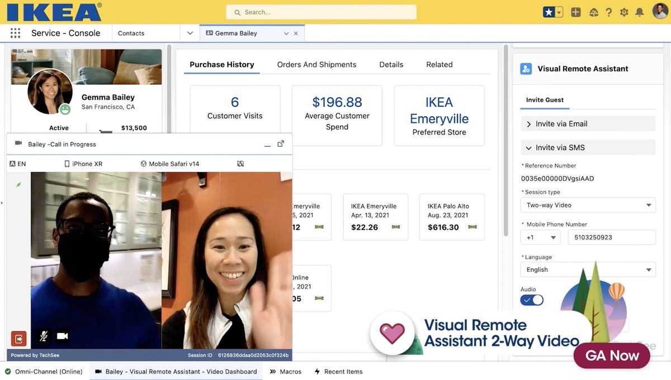Image resolution: width=671 pixels, height=380 pixels.
Task: Click the green leaf pointer tool icon
Action: (18, 184)
